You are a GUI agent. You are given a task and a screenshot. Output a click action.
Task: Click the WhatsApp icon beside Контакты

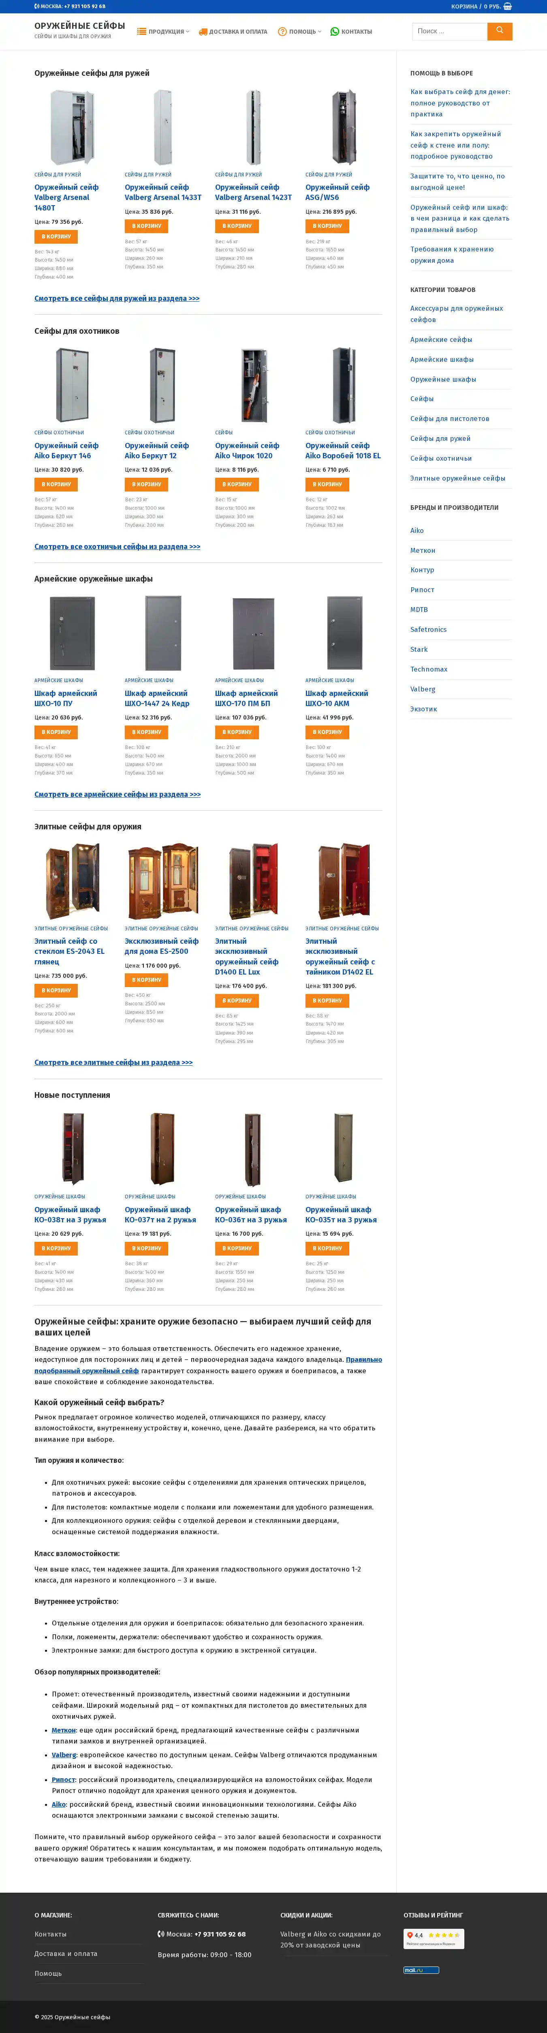pos(334,32)
